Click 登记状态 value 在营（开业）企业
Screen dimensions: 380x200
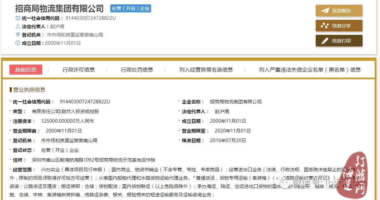pos(60,150)
